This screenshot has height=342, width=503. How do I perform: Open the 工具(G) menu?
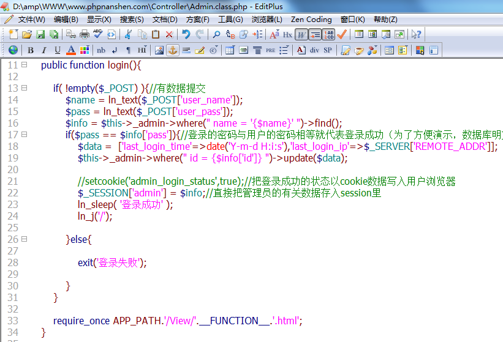point(230,20)
